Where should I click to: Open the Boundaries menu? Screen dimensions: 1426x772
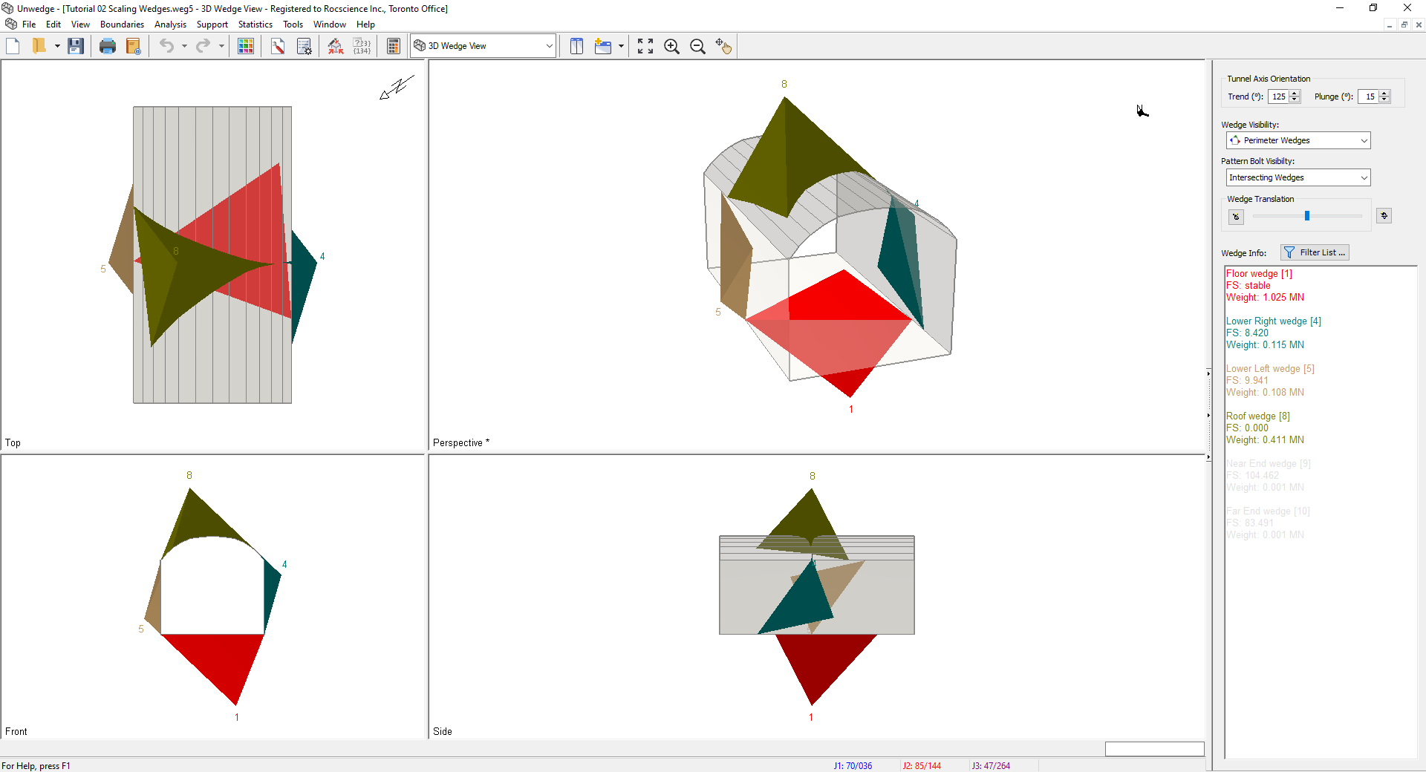122,24
